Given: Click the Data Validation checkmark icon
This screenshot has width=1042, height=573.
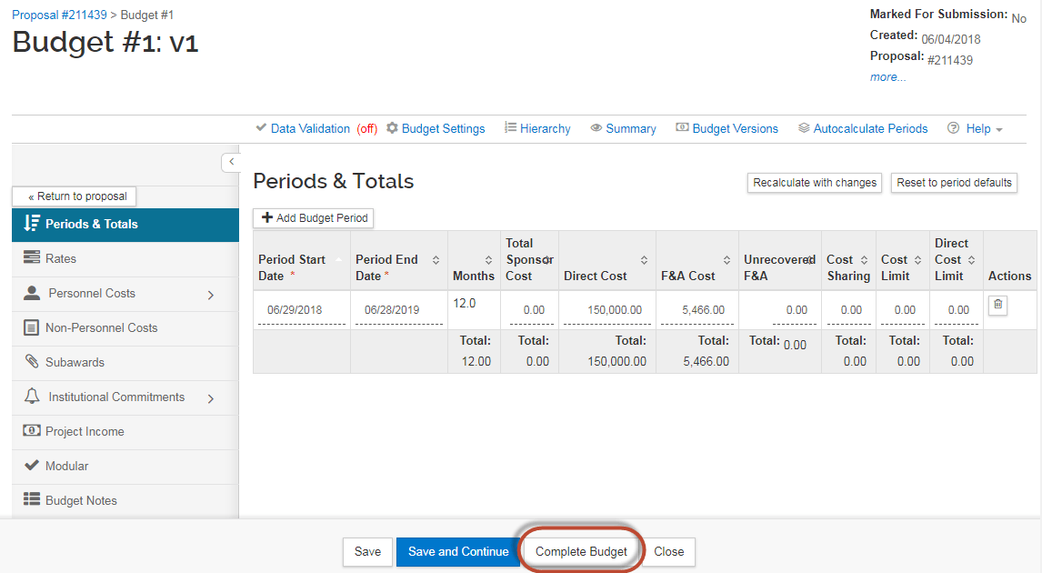Looking at the screenshot, I should [x=261, y=127].
